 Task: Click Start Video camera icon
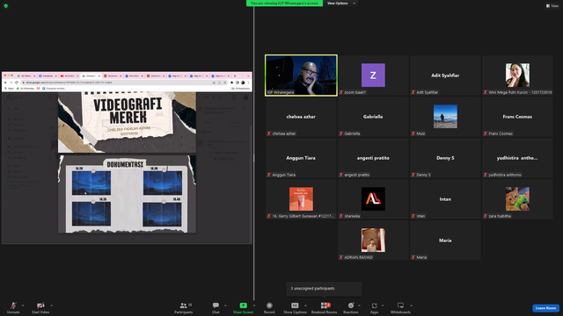tap(40, 305)
